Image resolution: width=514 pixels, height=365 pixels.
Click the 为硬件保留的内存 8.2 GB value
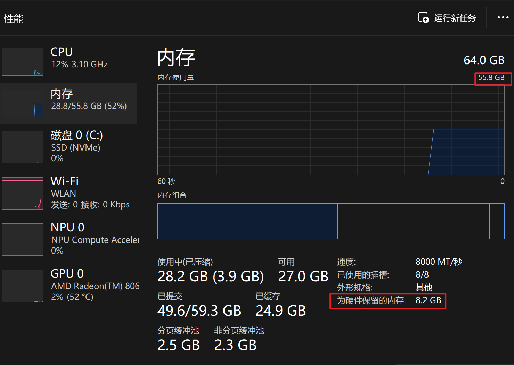click(429, 300)
